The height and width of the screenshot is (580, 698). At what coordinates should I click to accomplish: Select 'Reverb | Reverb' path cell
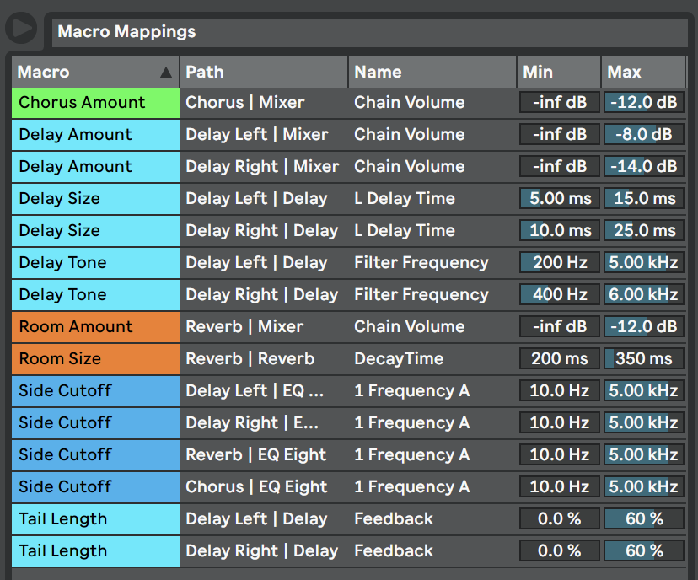click(x=265, y=359)
